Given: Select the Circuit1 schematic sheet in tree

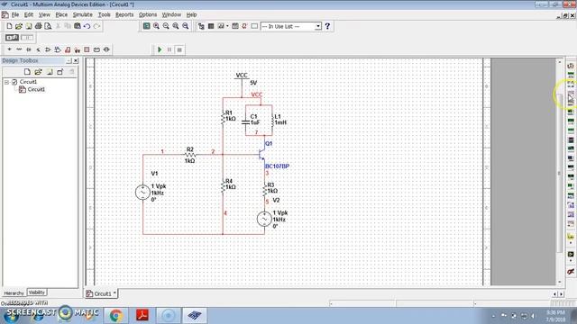Looking at the screenshot, I should coord(36,89).
